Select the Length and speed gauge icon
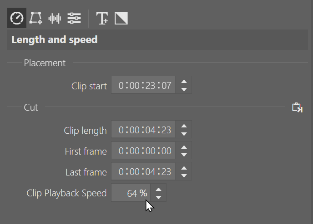The height and width of the screenshot is (224, 313). coord(17,18)
